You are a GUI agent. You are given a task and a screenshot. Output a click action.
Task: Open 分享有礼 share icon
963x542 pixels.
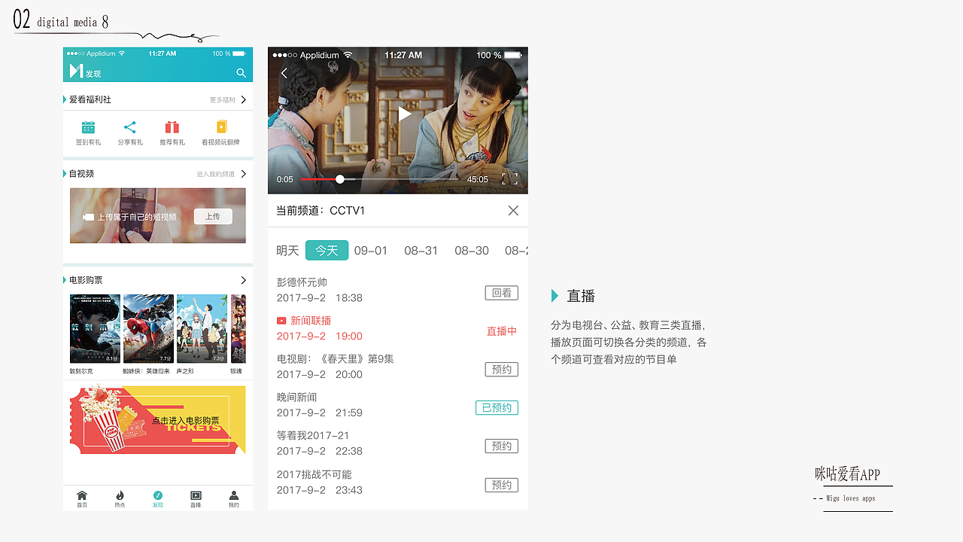[130, 127]
